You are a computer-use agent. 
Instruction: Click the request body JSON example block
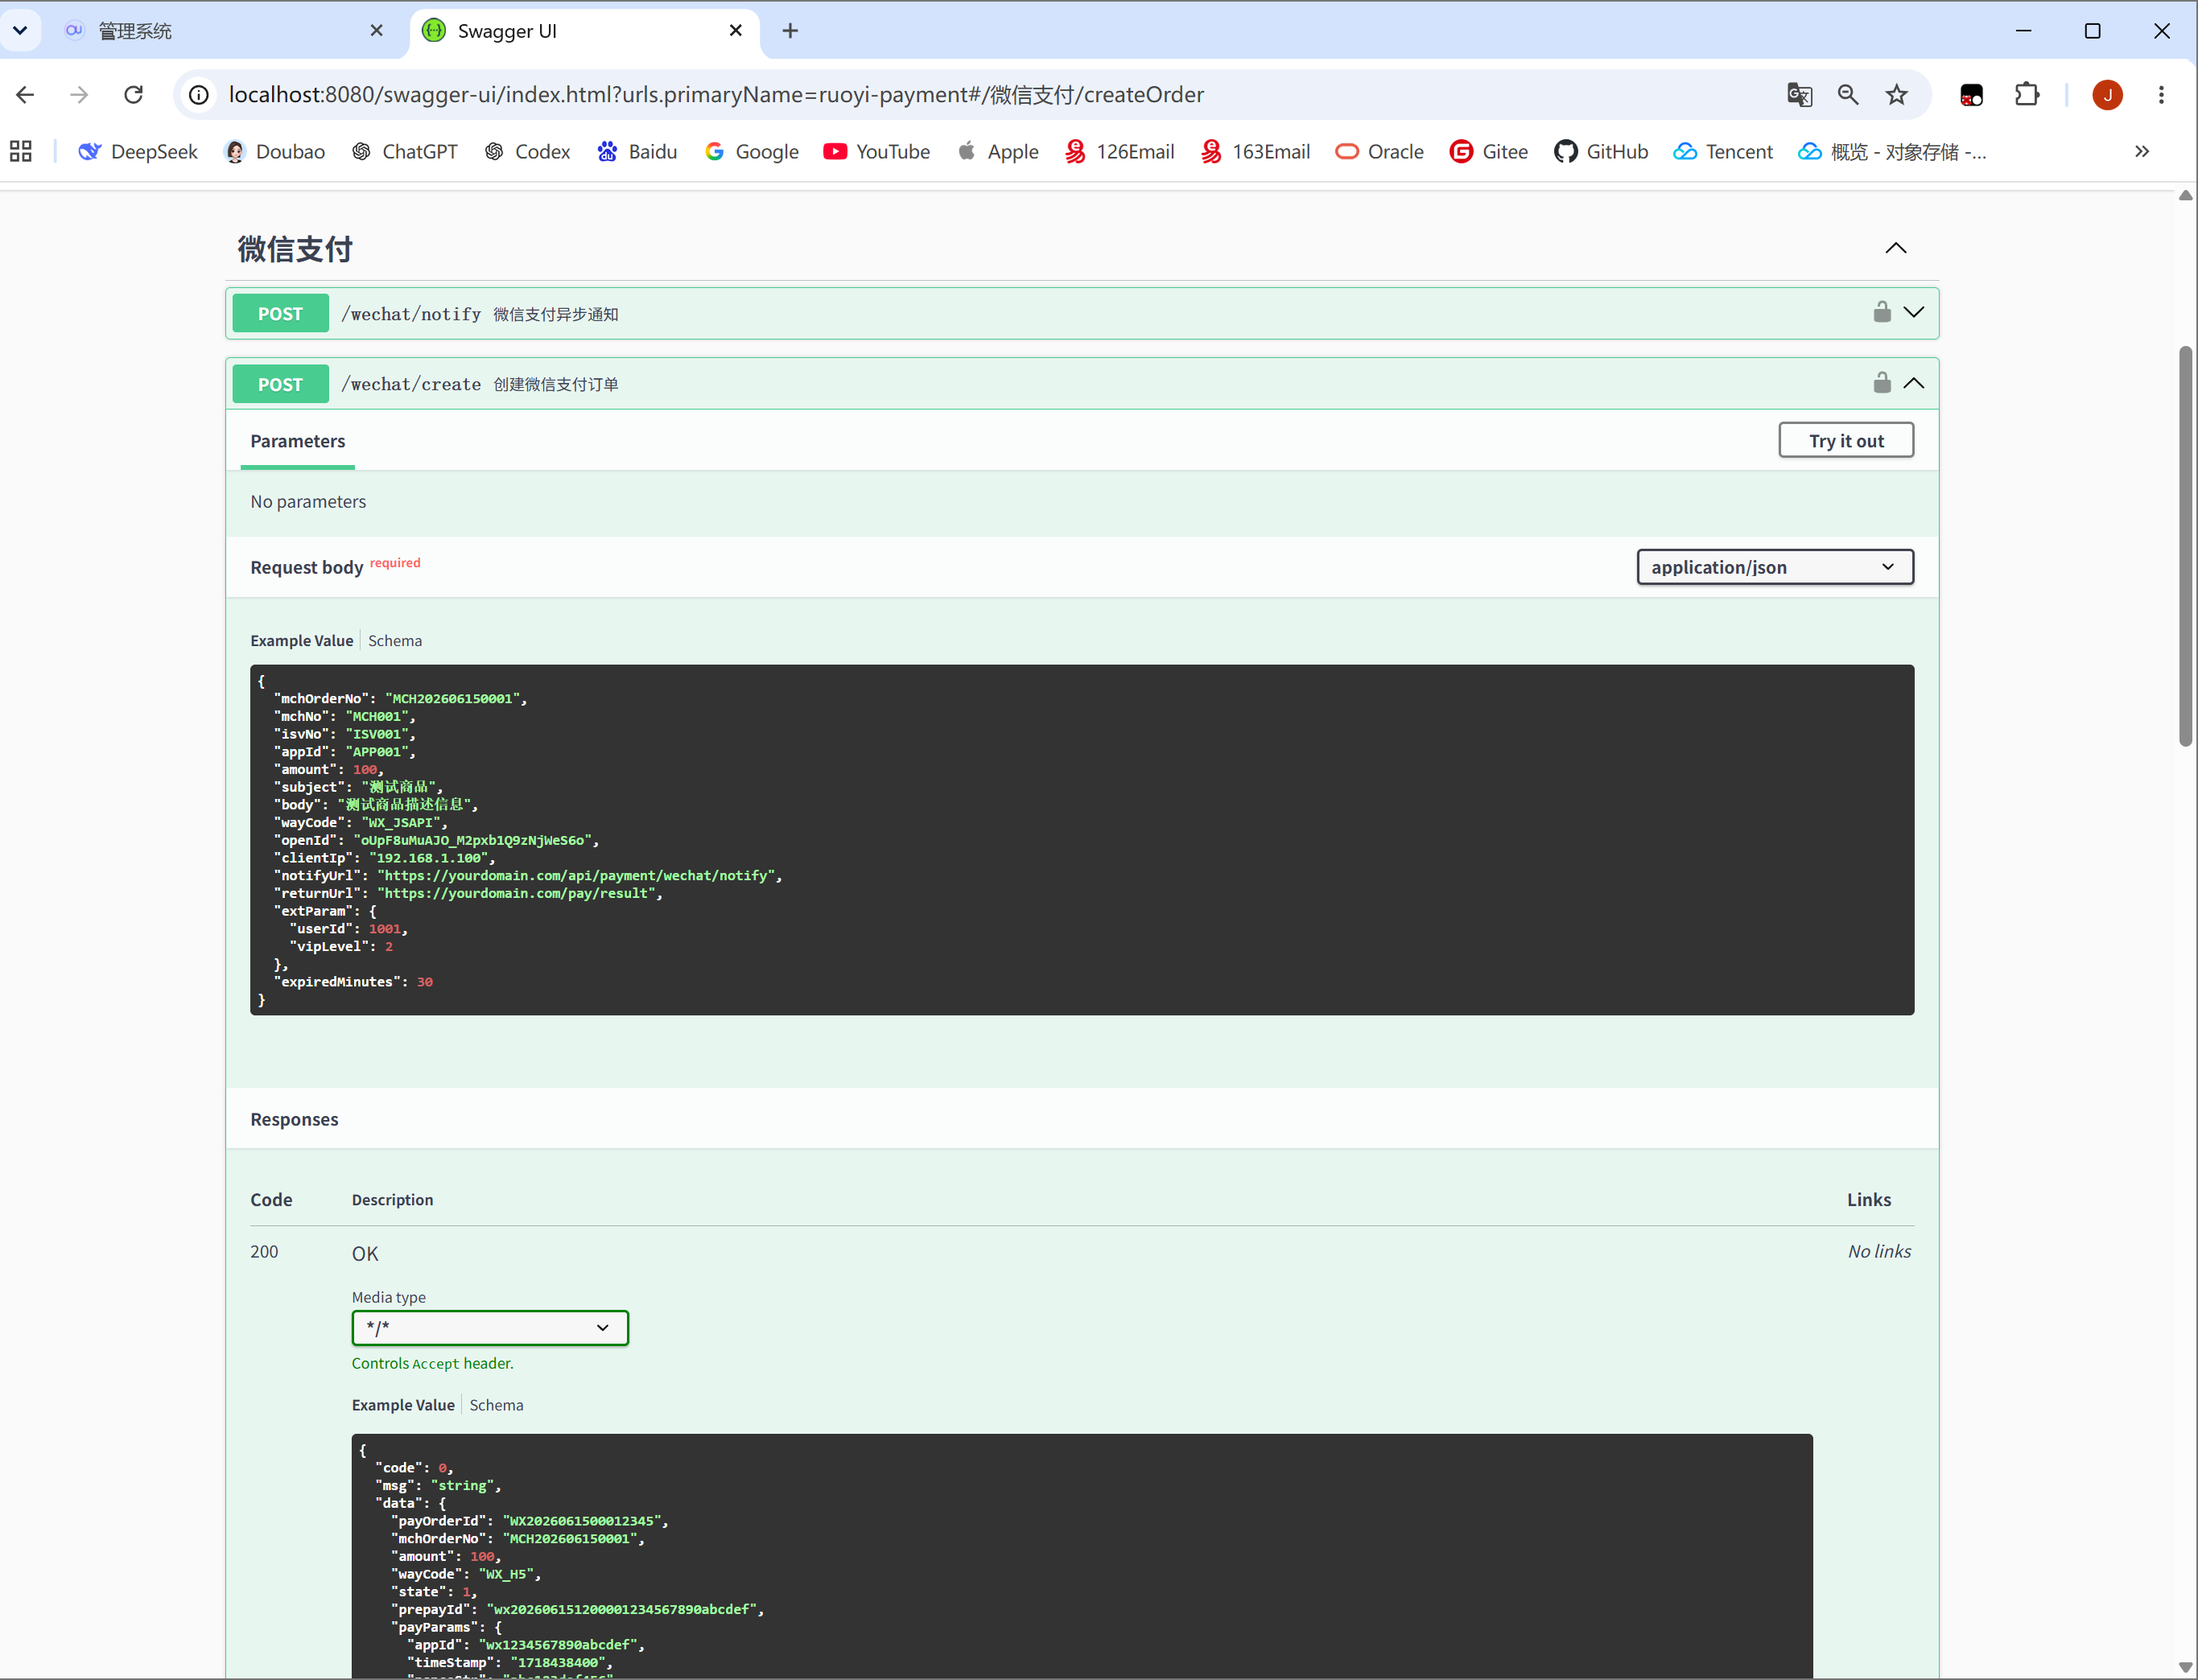click(1082, 840)
